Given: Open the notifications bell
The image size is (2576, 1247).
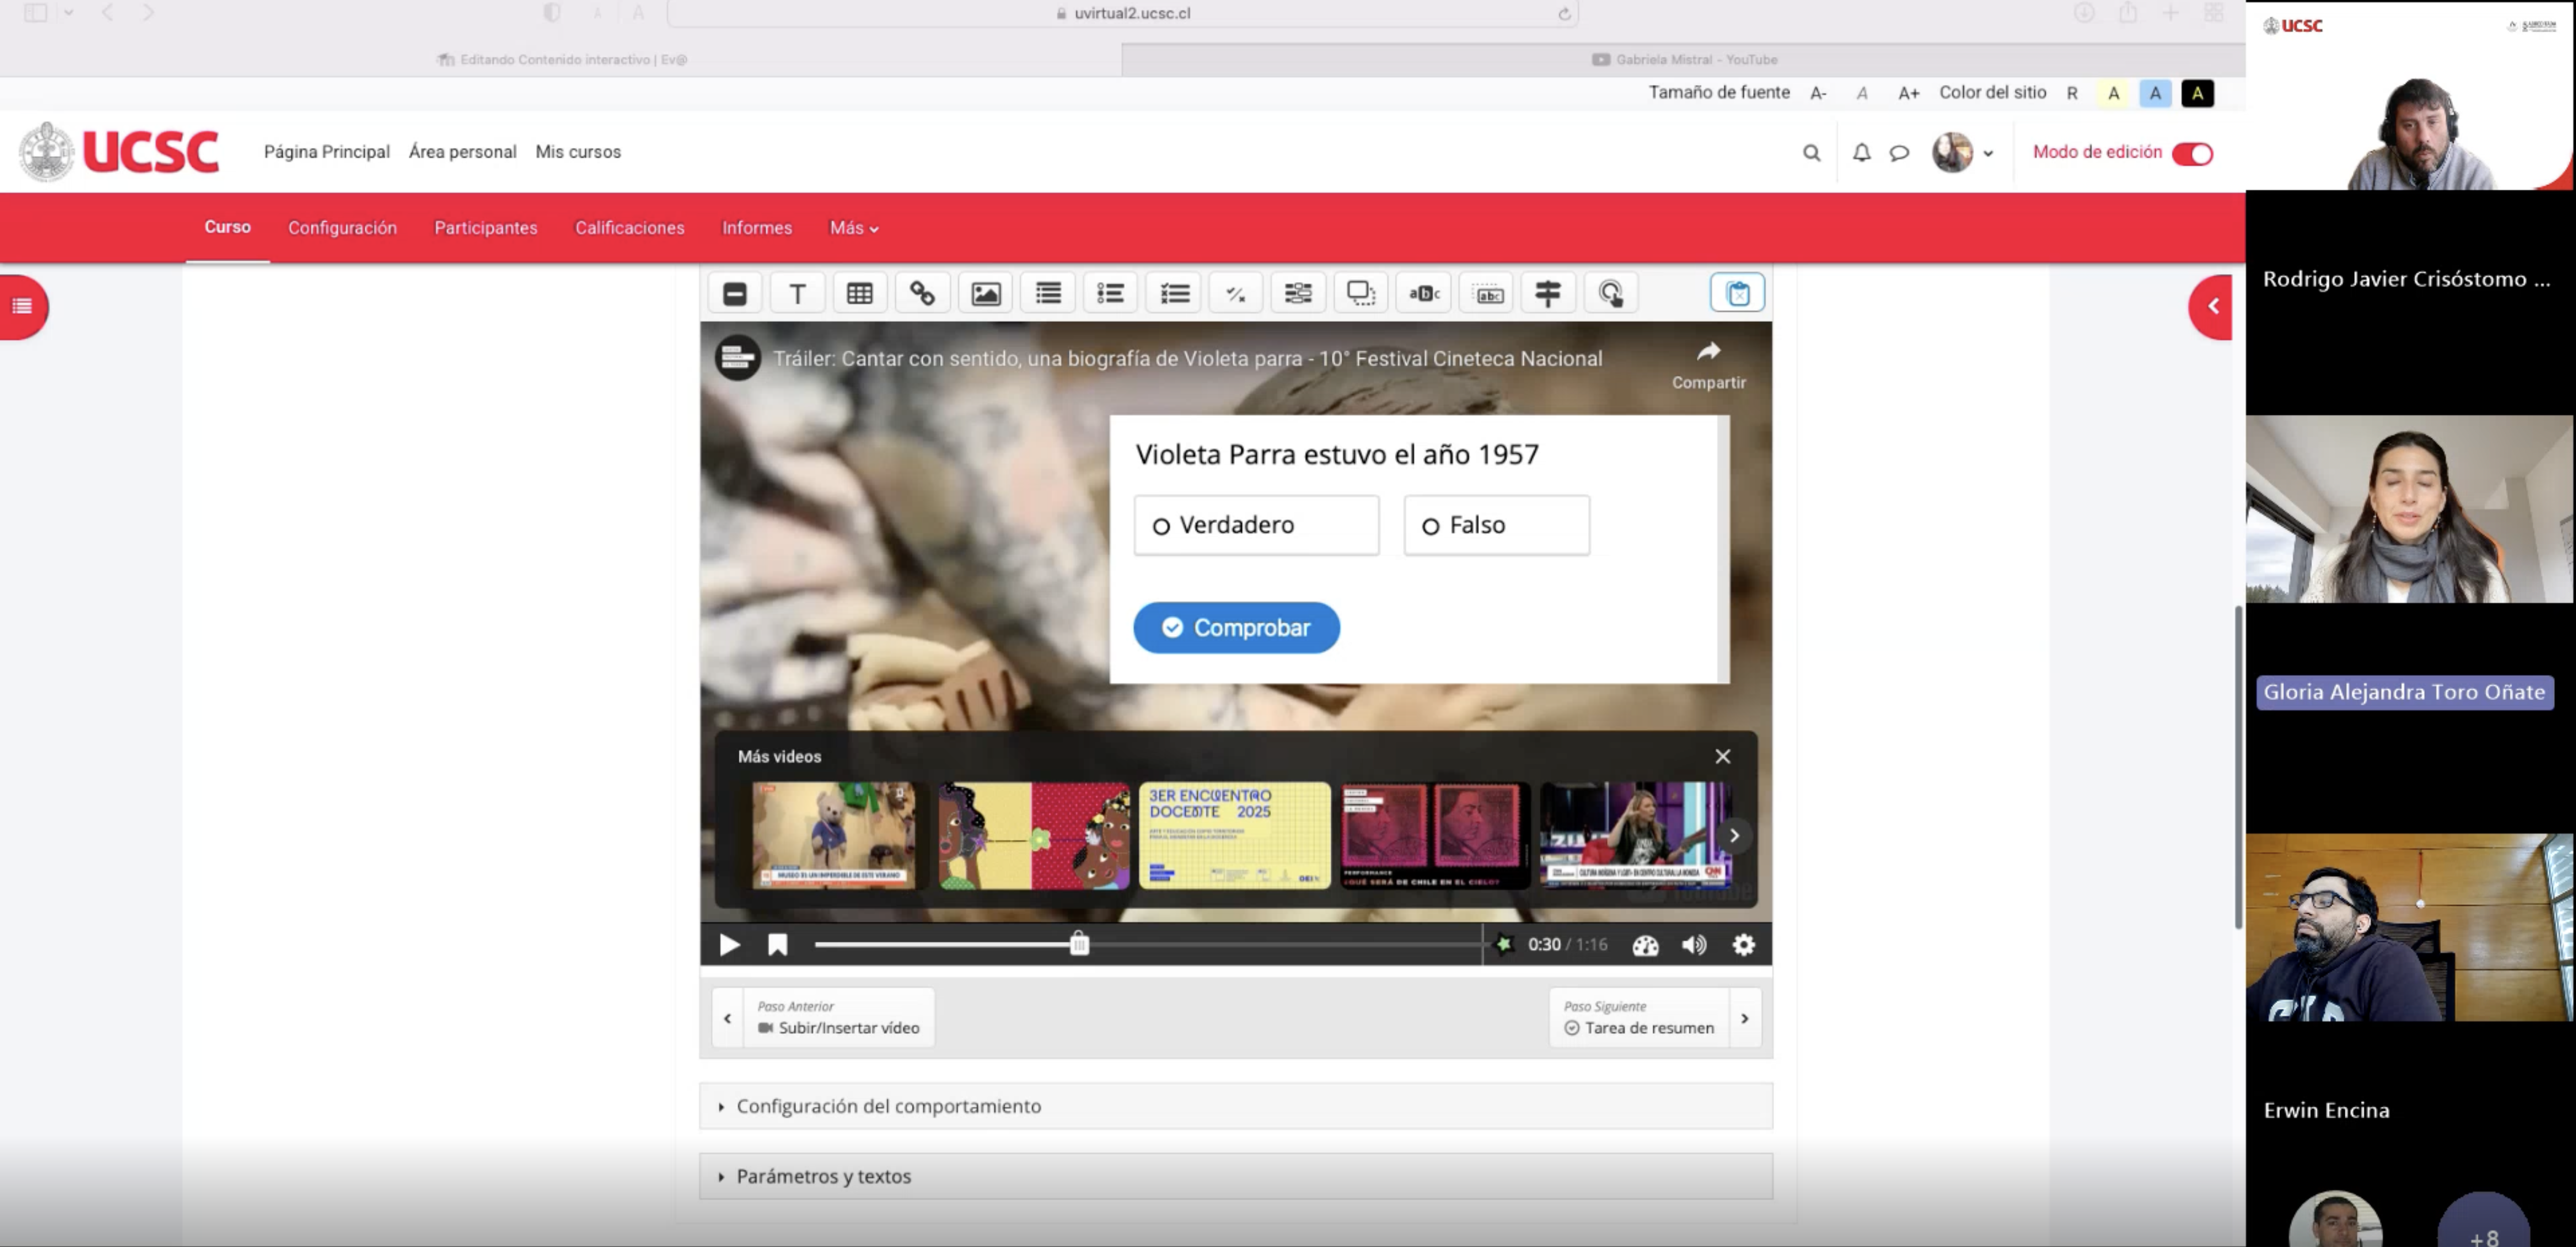Looking at the screenshot, I should [x=1861, y=153].
